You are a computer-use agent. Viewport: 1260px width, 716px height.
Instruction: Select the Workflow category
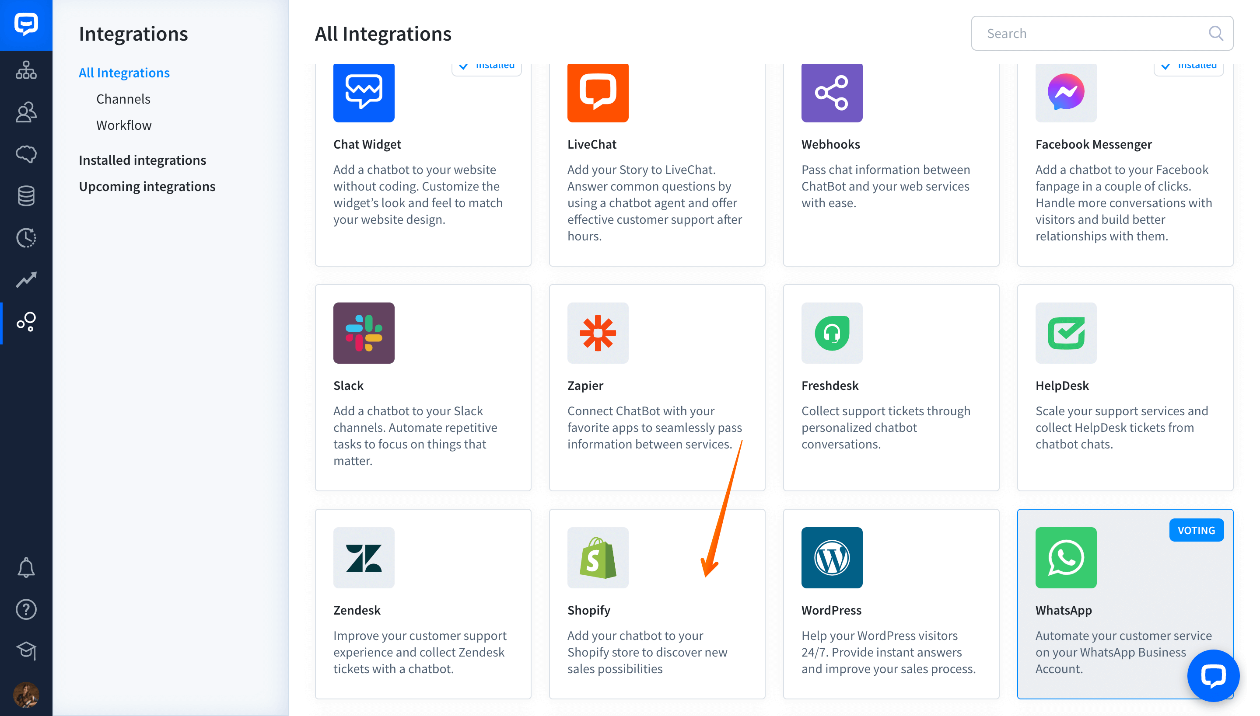coord(123,125)
